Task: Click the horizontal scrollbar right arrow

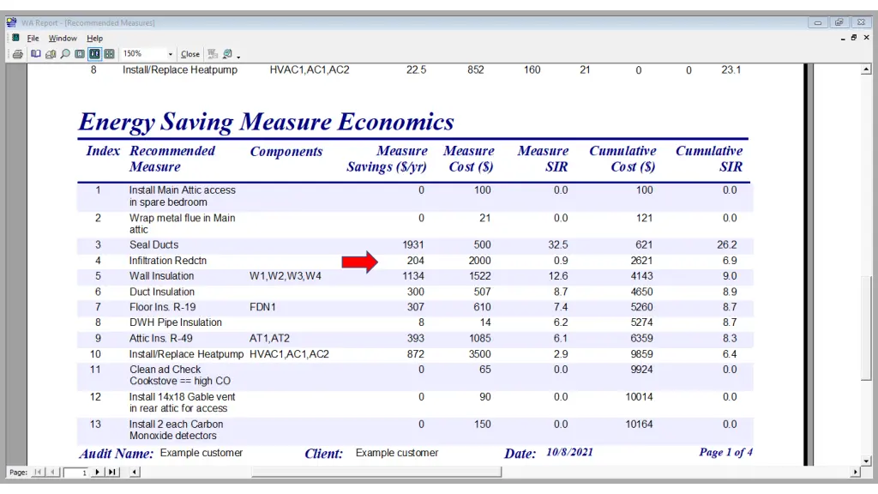Action: point(855,473)
